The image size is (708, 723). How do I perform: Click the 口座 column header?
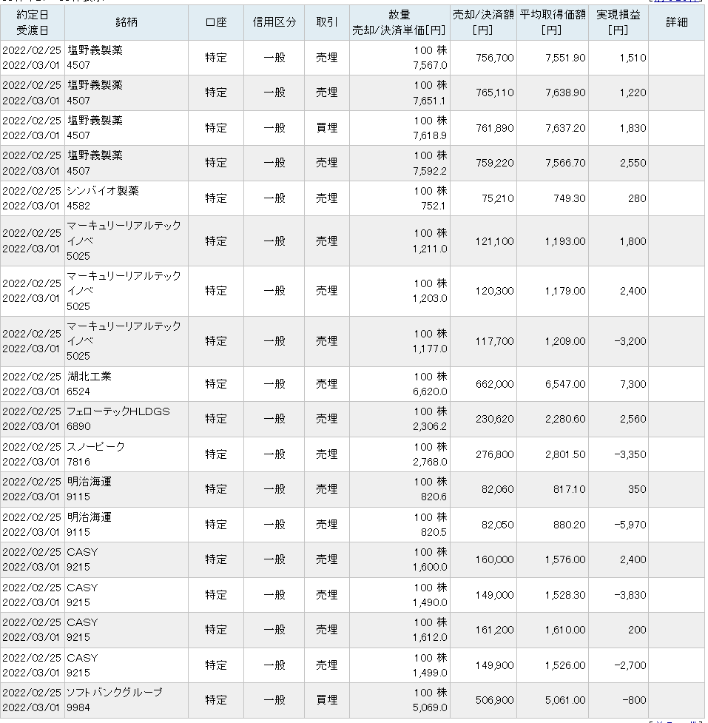coord(216,23)
